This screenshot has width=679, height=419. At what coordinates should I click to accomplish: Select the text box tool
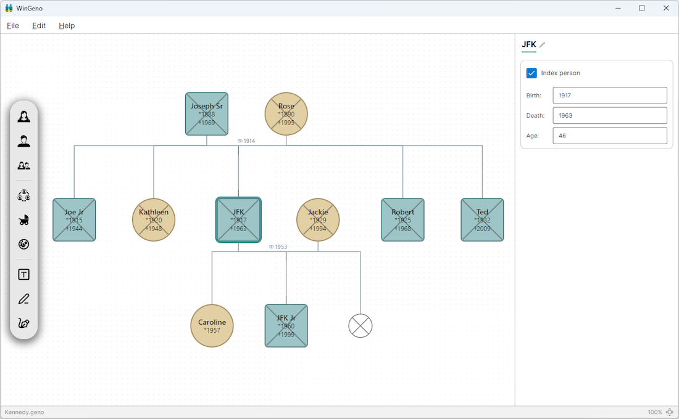(x=24, y=275)
